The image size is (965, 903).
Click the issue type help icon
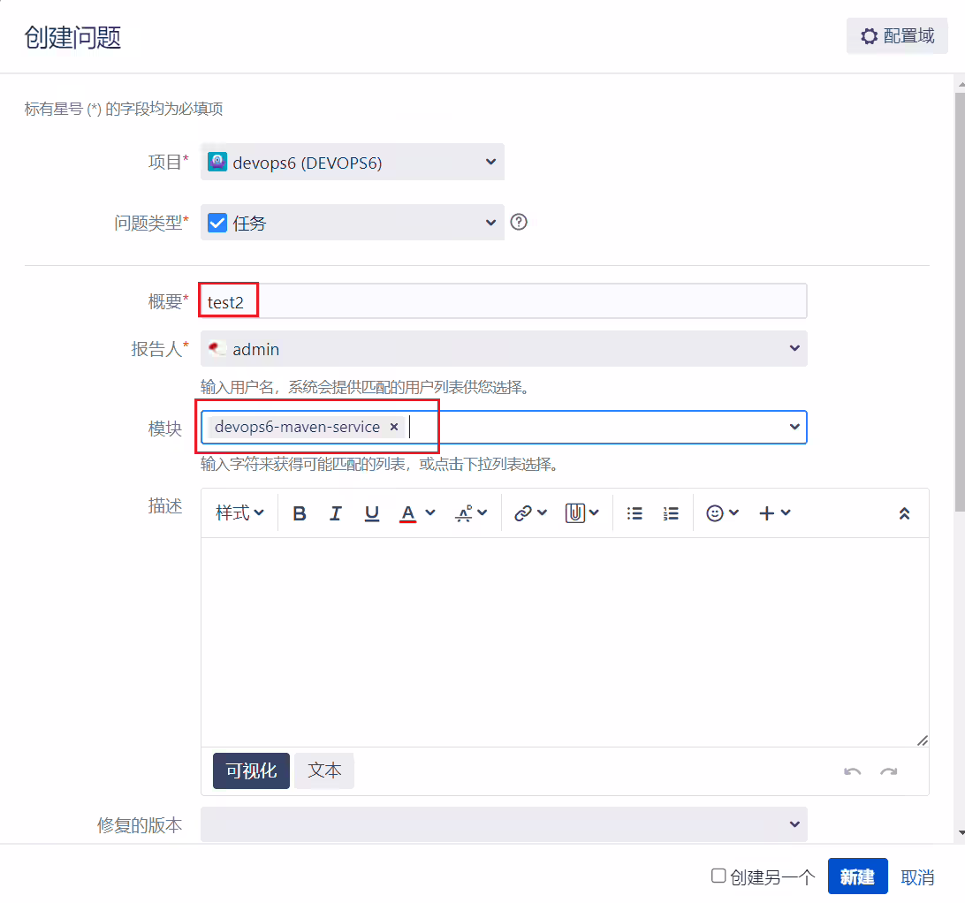point(519,222)
